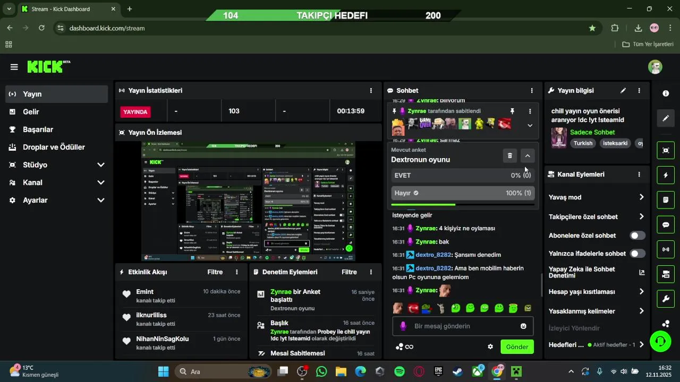Open Sohbet panel three-dot menu
The height and width of the screenshot is (382, 680).
point(532,91)
